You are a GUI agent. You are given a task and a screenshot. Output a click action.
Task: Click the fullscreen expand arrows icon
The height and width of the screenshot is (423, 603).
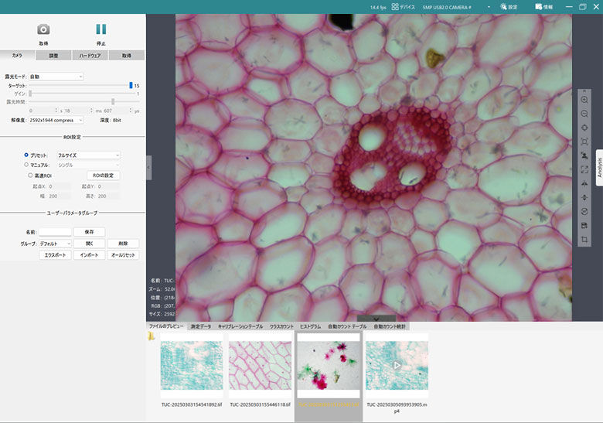click(x=584, y=169)
